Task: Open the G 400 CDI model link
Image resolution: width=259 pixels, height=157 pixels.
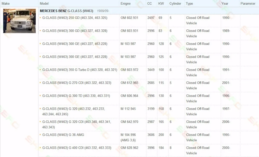Action: (77, 148)
